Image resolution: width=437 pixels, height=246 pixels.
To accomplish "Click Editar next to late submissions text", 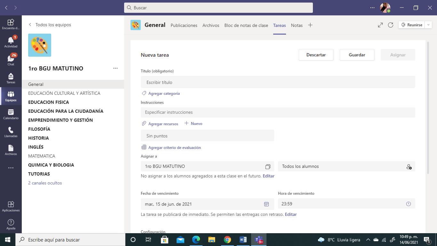I will point(290,214).
